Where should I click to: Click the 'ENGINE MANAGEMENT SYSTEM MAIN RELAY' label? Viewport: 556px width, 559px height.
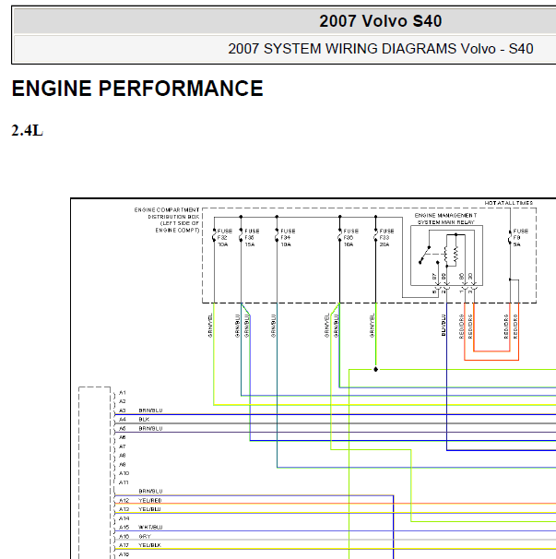pyautogui.click(x=445, y=219)
